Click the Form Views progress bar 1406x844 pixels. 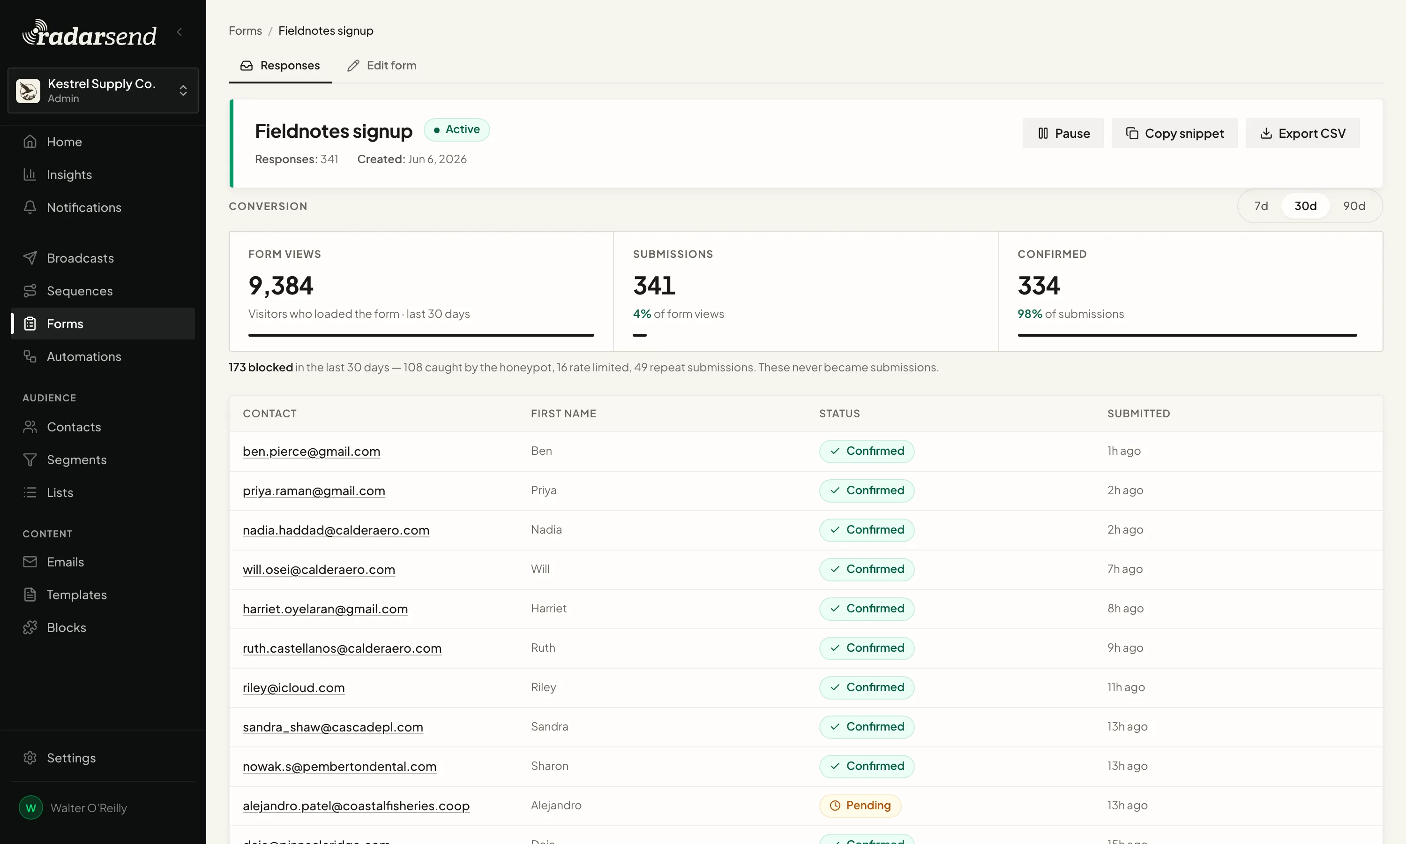pyautogui.click(x=421, y=336)
